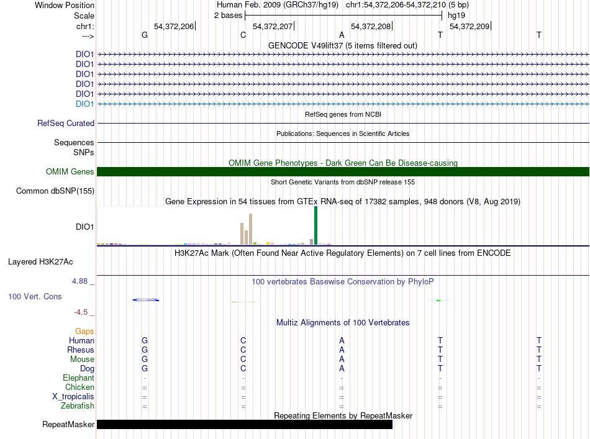
Task: Click the 100 Vert. Cons label
Action: 35,296
